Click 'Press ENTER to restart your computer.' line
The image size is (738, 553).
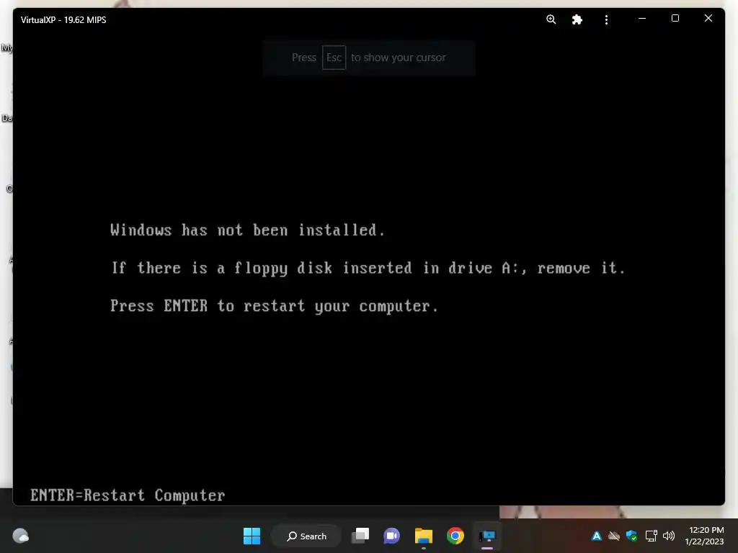click(275, 306)
